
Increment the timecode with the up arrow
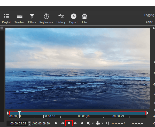(29, 122)
